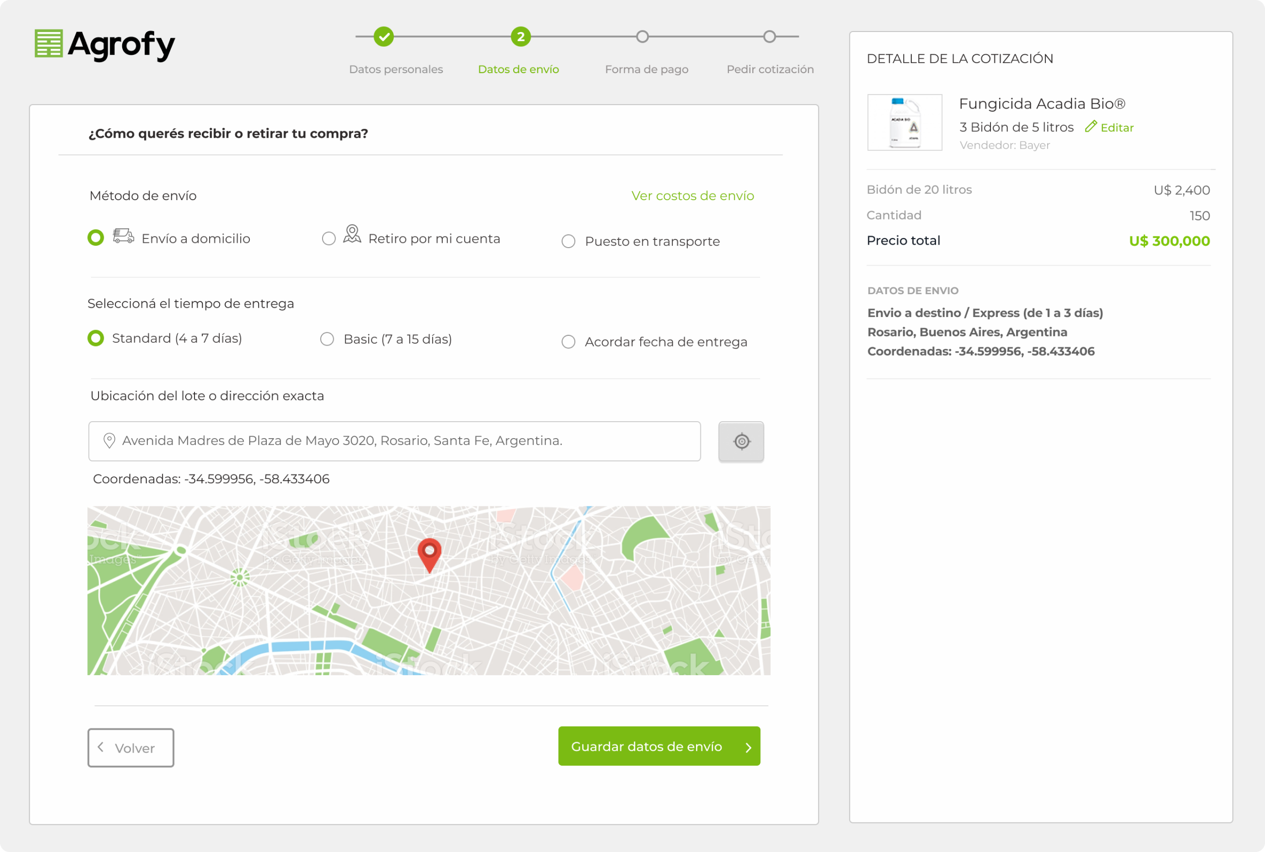Select Retiro por mi cuenta option
This screenshot has width=1265, height=852.
pyautogui.click(x=328, y=238)
